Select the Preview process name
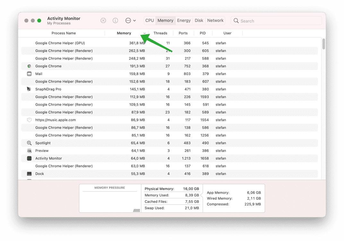The image size is (344, 241). click(42, 151)
